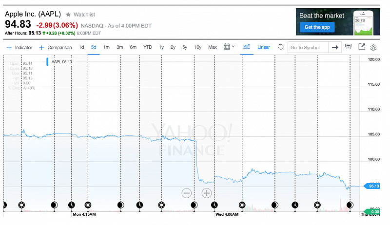Viewport: 390px width, 225px height.
Task: Select the Max range tab
Action: pos(213,47)
